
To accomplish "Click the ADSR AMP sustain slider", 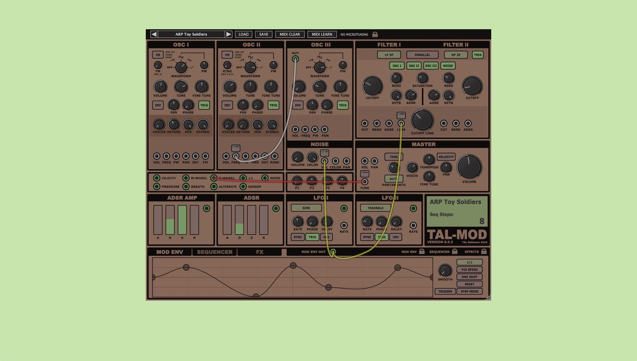I will 182,220.
